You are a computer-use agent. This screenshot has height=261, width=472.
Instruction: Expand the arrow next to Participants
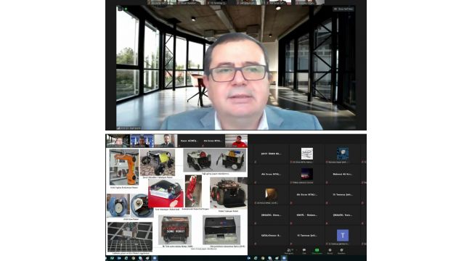click(297, 250)
